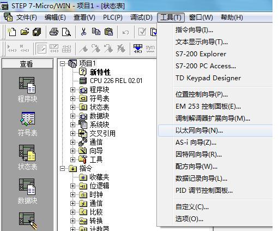The image size is (278, 231).
Task: Click the sym symbolic addressing icon
Action: click(150, 49)
